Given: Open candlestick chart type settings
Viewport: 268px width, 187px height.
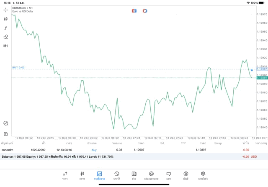Looking at the screenshot, I should coord(6,19).
